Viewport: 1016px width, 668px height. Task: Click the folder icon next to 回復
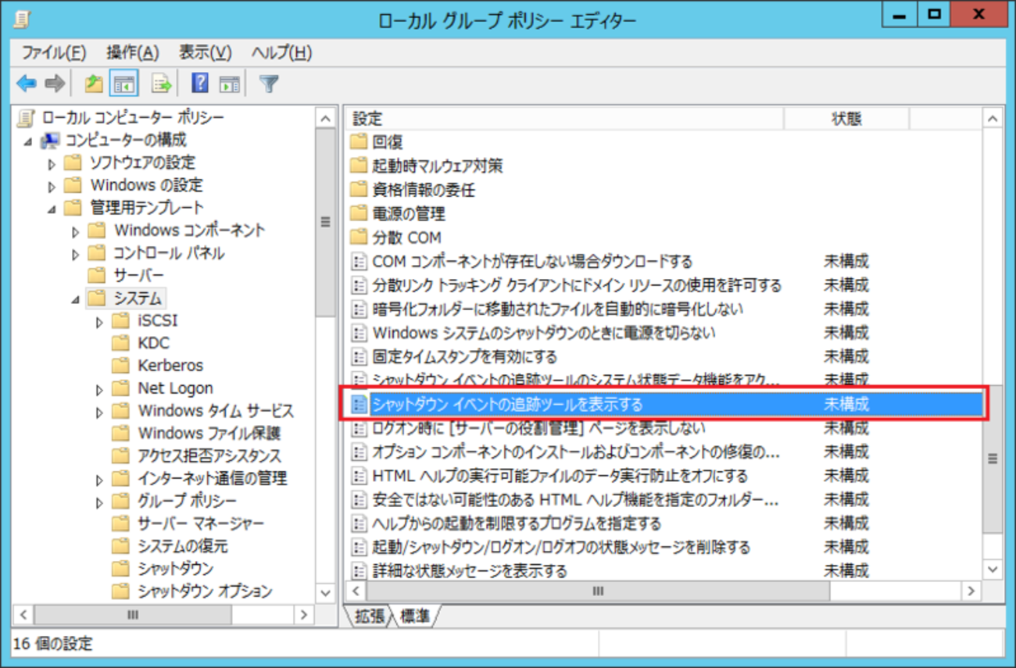click(359, 142)
